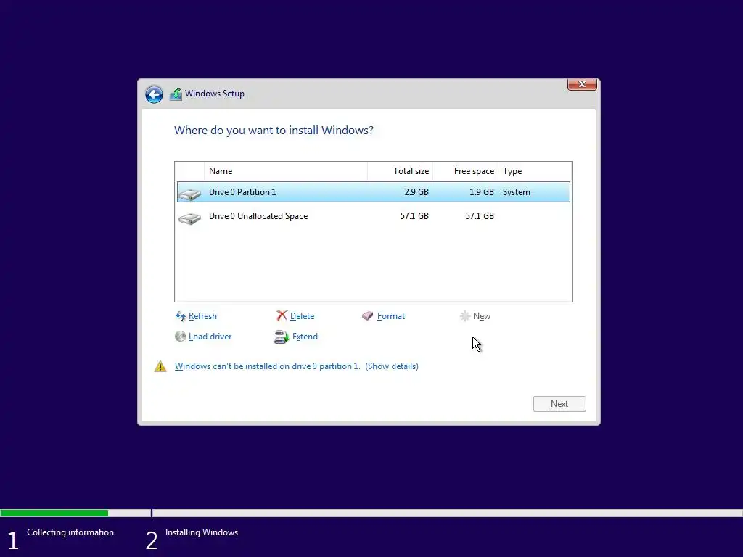
Task: Sort by the Free space column header
Action: (465, 171)
